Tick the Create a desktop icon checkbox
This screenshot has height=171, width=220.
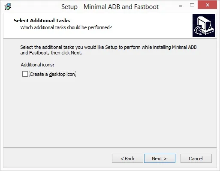(x=25, y=74)
